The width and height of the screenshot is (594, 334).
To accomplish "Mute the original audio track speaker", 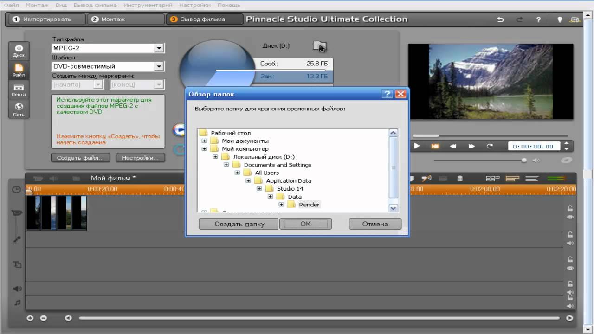I will tap(570, 243).
